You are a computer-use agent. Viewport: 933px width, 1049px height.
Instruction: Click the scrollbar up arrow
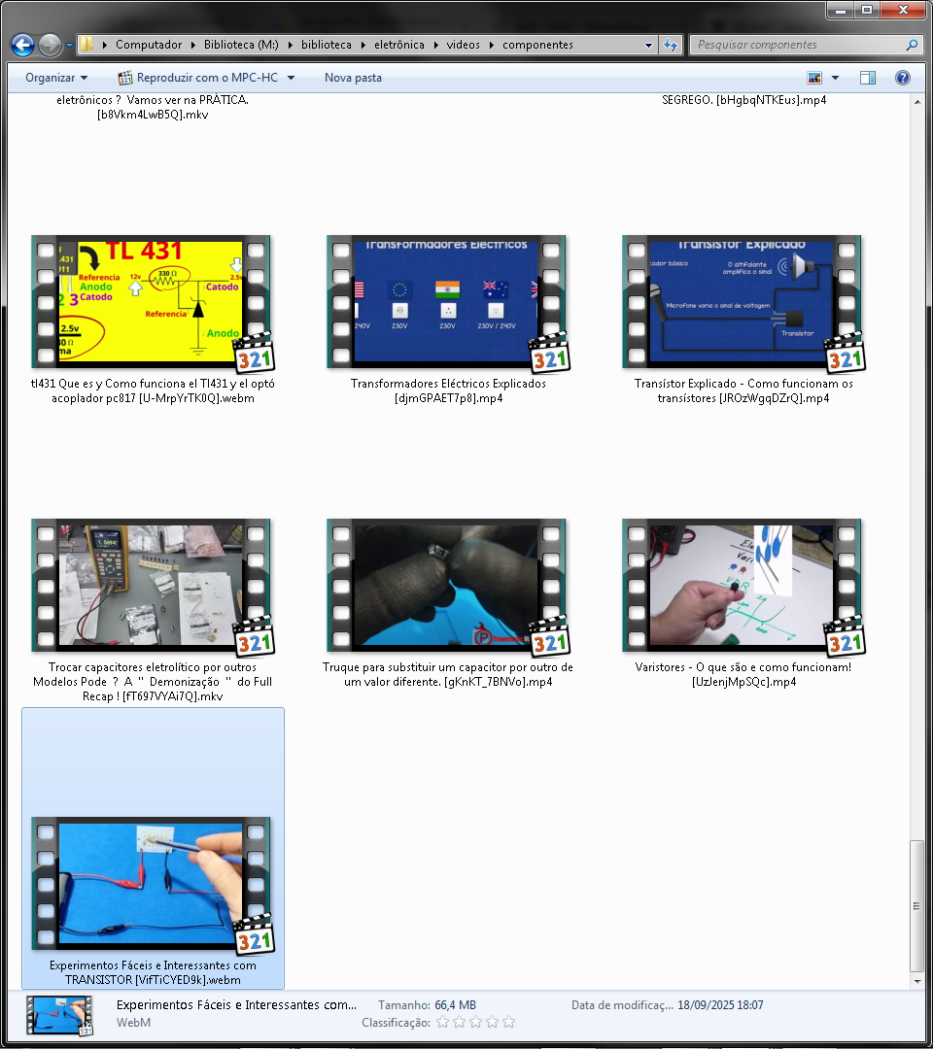pos(916,102)
